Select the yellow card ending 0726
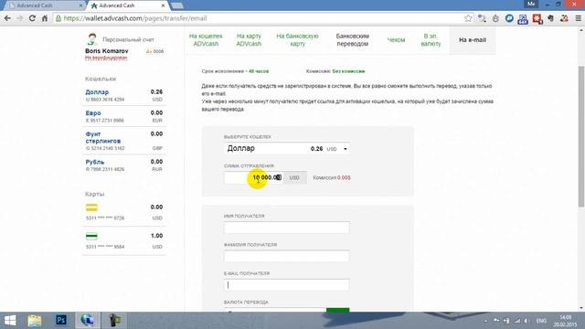585x329 pixels. [x=91, y=207]
